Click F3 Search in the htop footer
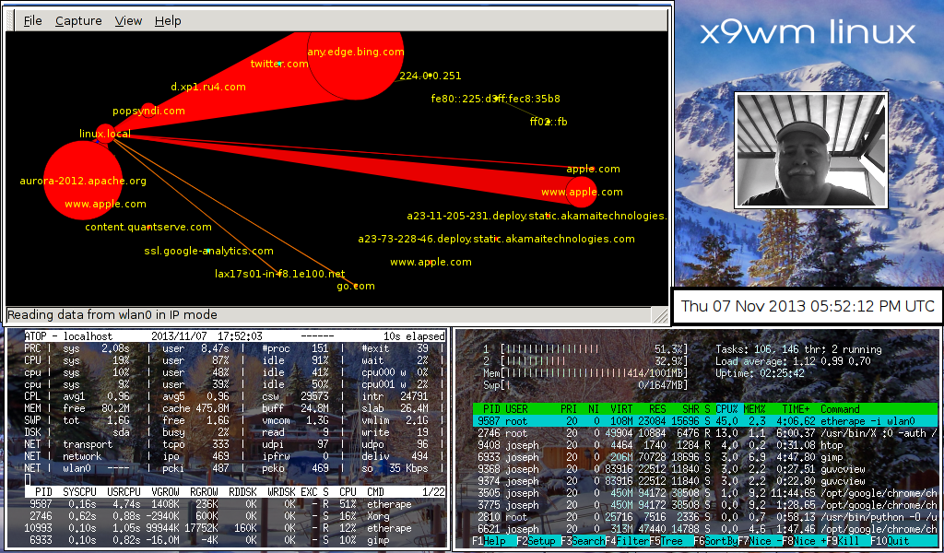The image size is (944, 553). (583, 541)
